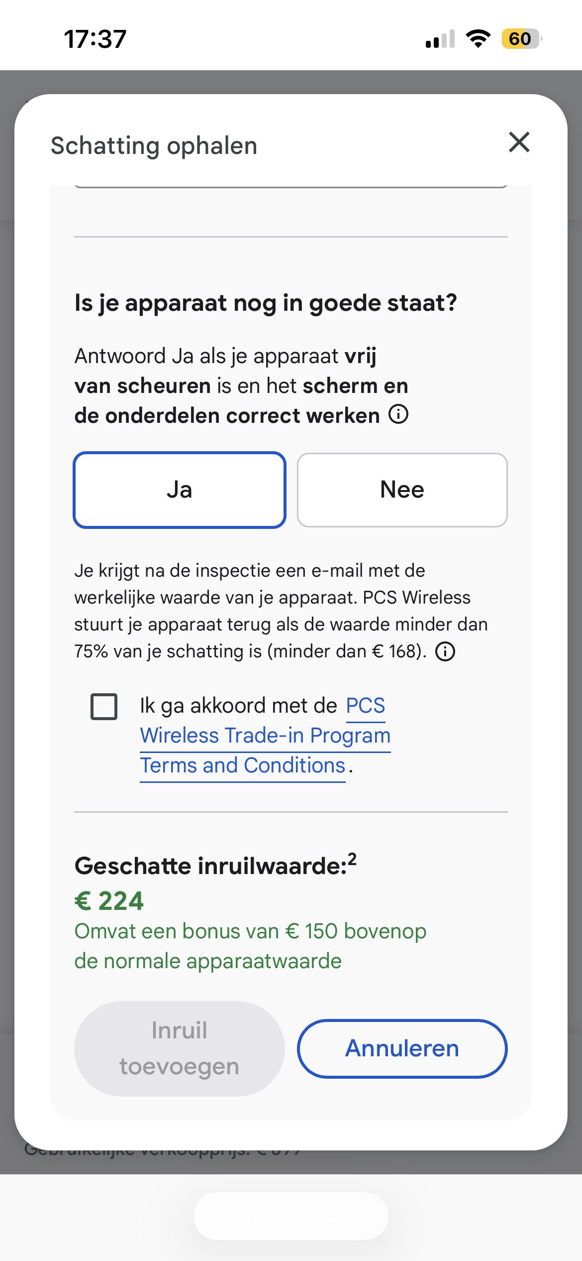
Task: Tap the 17:37 clock in status bar
Action: click(95, 39)
